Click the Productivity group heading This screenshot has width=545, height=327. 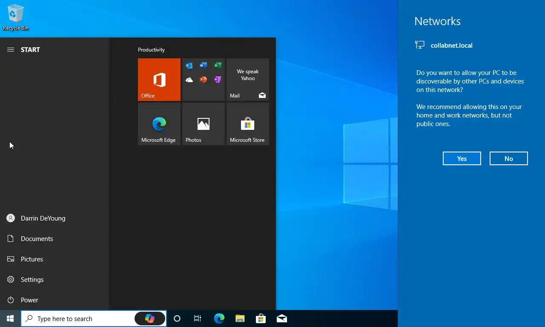pyautogui.click(x=151, y=50)
